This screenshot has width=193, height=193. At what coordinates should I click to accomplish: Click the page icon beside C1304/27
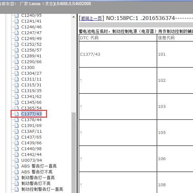[17, 73]
